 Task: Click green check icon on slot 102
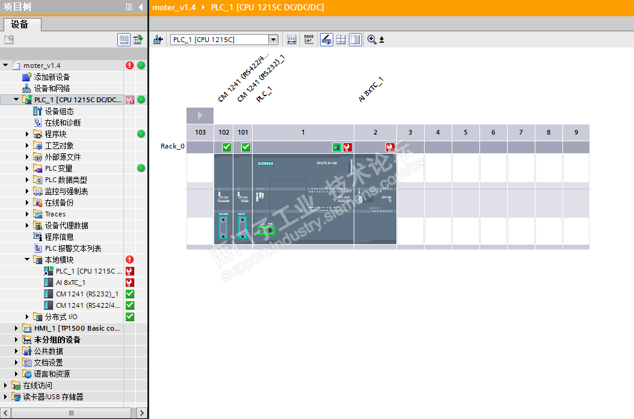(226, 147)
